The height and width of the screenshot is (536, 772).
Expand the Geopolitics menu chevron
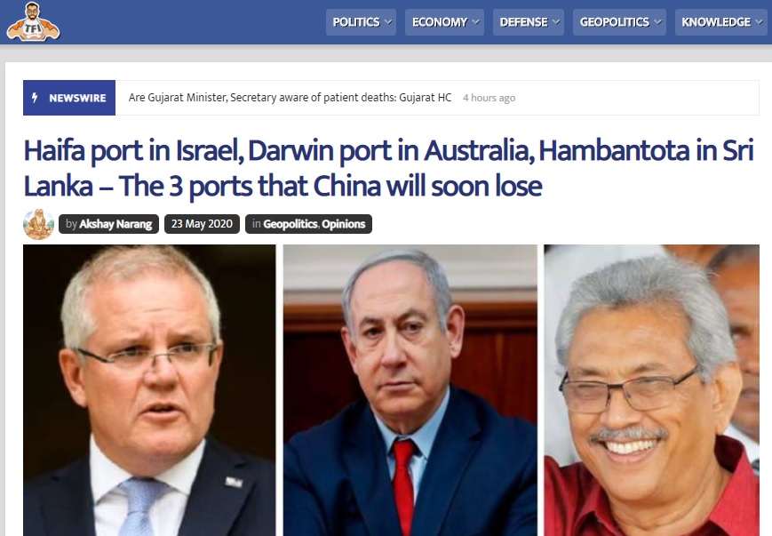pos(657,22)
